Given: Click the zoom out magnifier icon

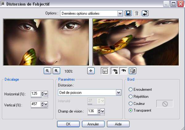Looking at the screenshot, I should [47, 71].
